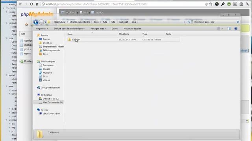Collapse the model folder in the editor sidebar

click(x=7, y=75)
